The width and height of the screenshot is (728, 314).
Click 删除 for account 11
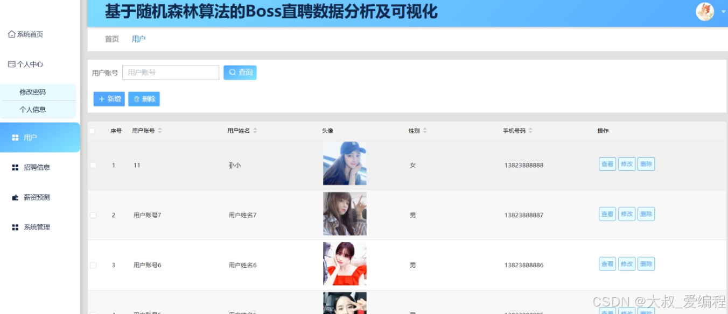point(646,164)
